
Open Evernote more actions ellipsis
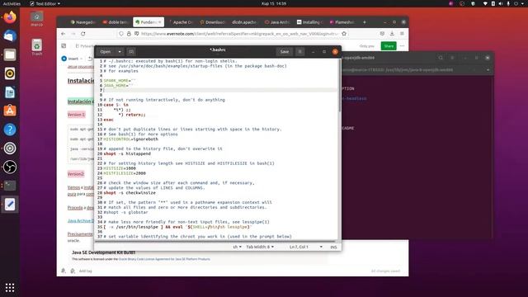point(402,46)
